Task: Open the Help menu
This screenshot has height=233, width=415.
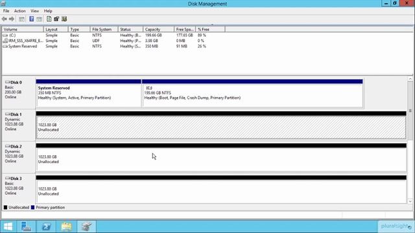Action: pyautogui.click(x=48, y=11)
